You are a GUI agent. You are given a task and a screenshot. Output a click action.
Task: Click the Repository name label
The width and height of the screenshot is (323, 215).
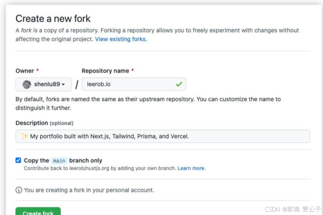(105, 71)
